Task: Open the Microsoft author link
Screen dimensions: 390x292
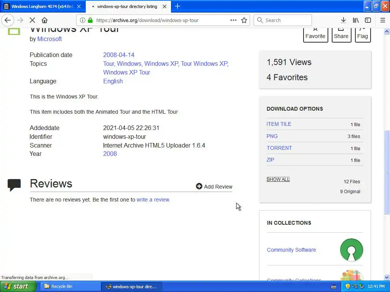Action: [50, 39]
